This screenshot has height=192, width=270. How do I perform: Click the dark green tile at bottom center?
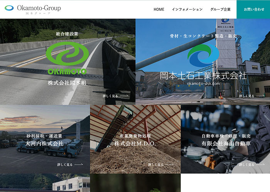point(135,184)
